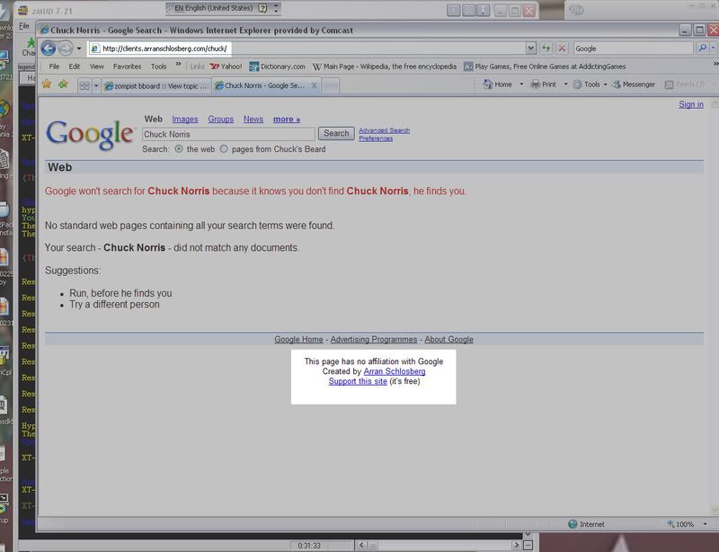The height and width of the screenshot is (552, 719).
Task: Click the About Google link
Action: click(x=448, y=339)
